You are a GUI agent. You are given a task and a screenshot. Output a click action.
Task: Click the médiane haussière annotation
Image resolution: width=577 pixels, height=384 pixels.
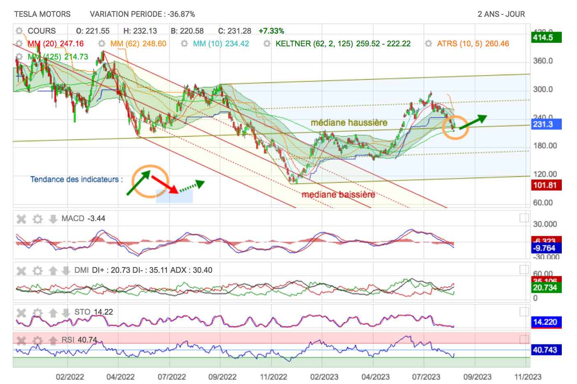pyautogui.click(x=349, y=123)
